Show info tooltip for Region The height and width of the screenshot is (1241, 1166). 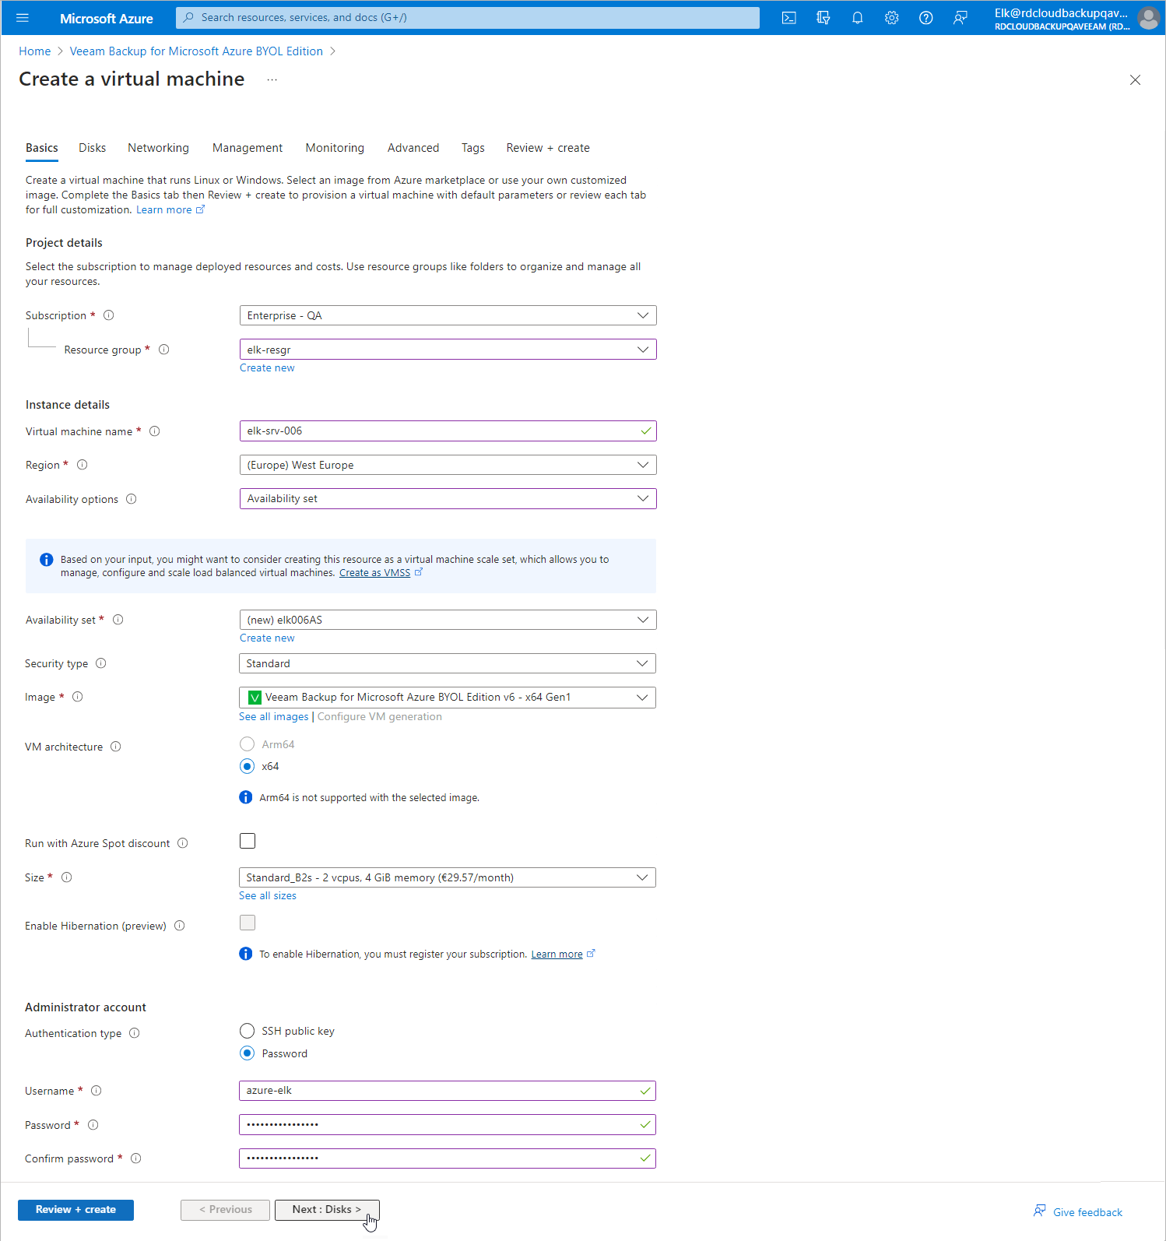pyautogui.click(x=82, y=465)
